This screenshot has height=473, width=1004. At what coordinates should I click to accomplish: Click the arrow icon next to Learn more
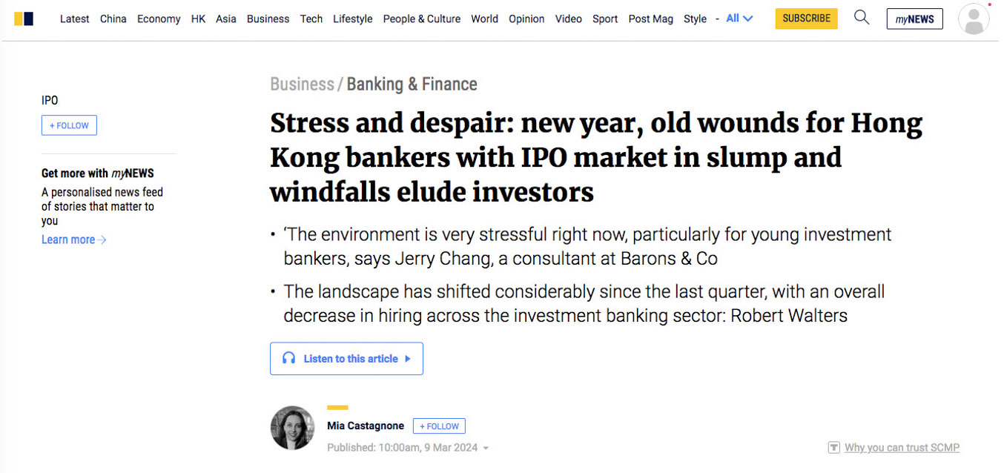(x=102, y=239)
